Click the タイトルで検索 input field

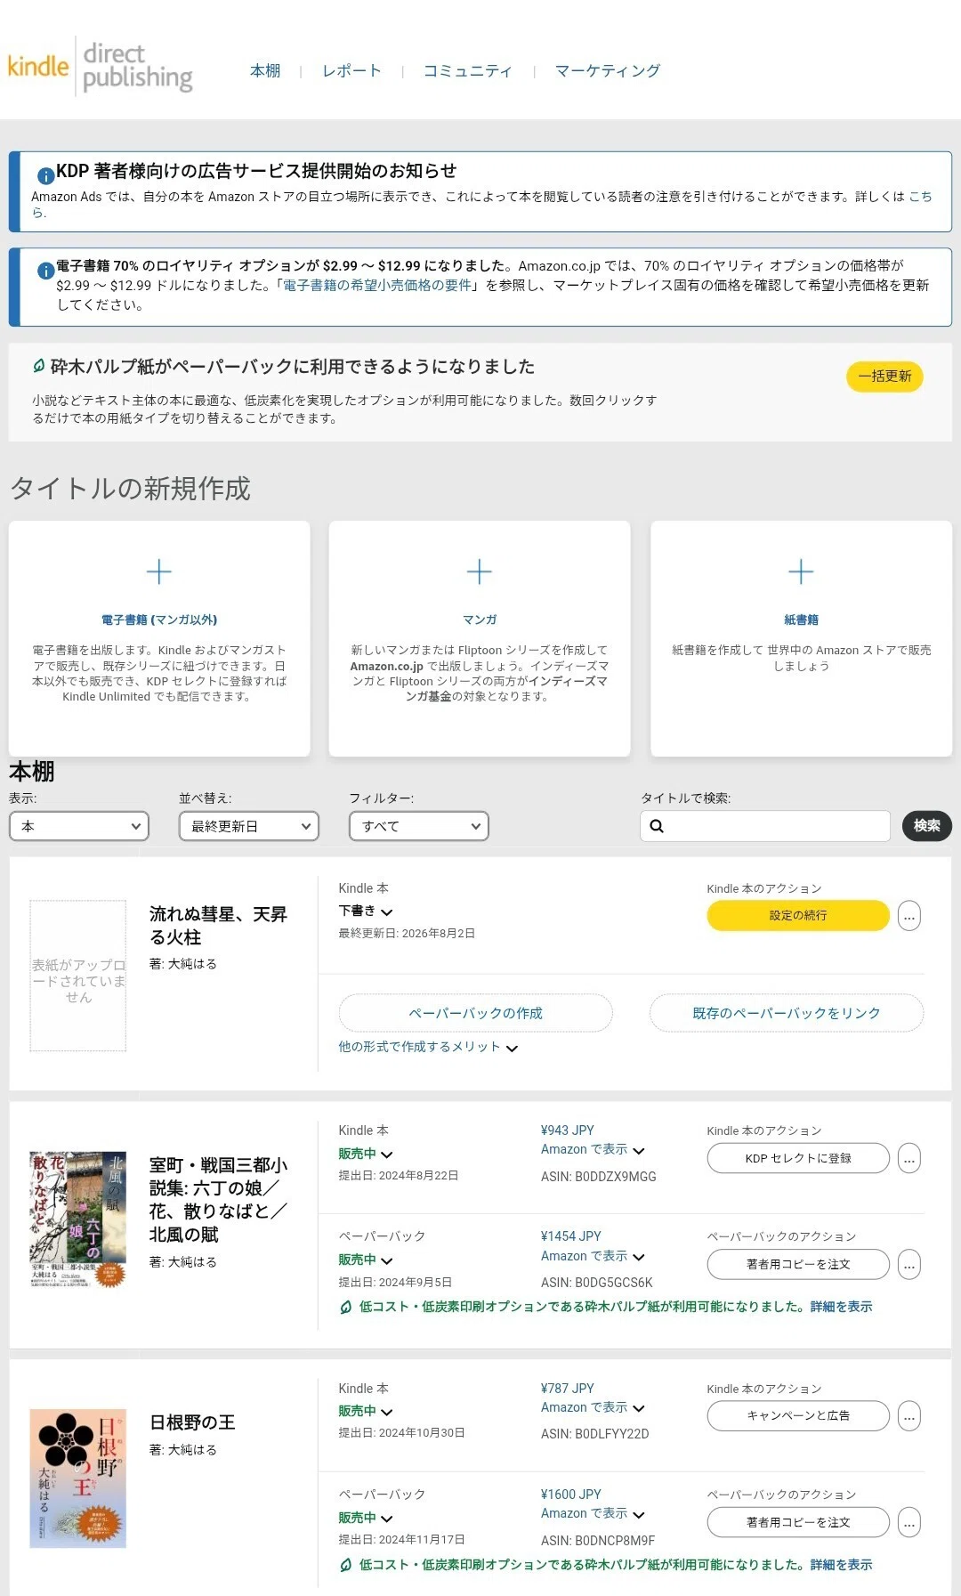tap(765, 826)
